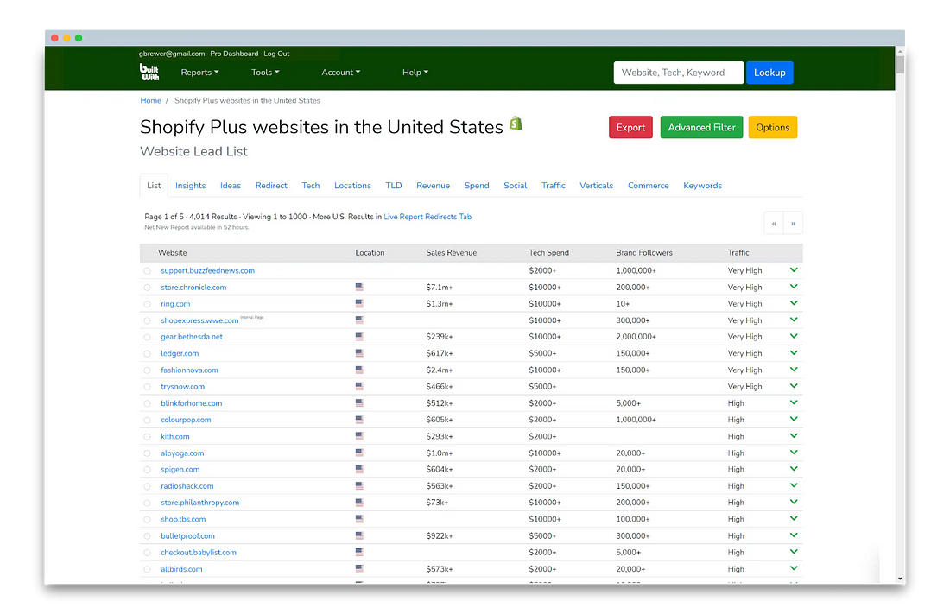Select the List tab
The height and width of the screenshot is (614, 950).
[154, 186]
